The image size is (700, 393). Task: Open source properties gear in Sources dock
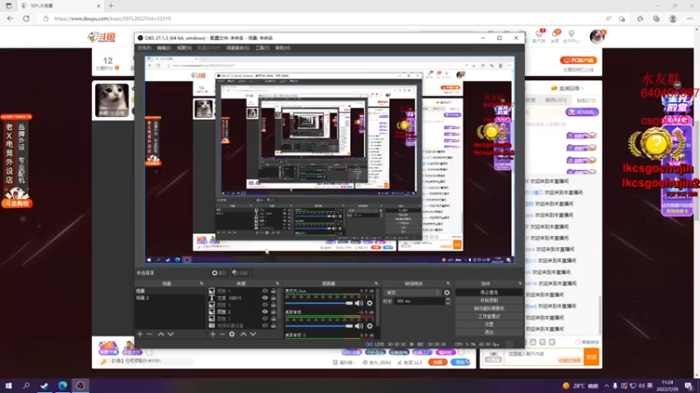(232, 334)
